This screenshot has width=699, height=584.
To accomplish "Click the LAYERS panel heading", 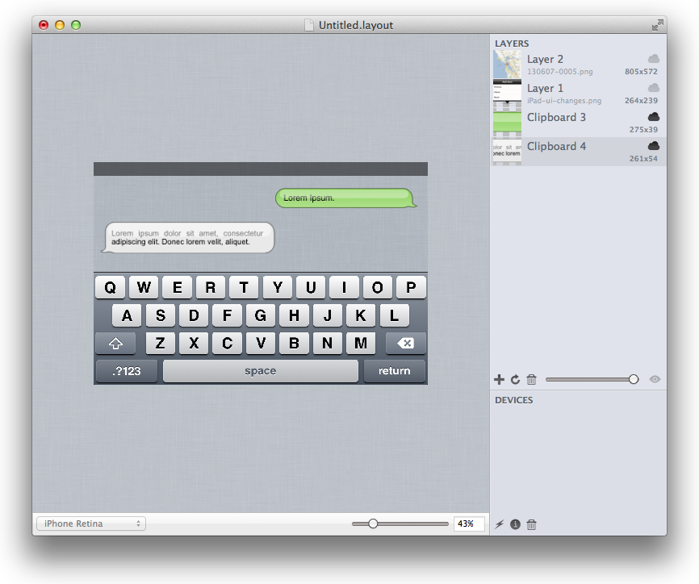I will (512, 44).
